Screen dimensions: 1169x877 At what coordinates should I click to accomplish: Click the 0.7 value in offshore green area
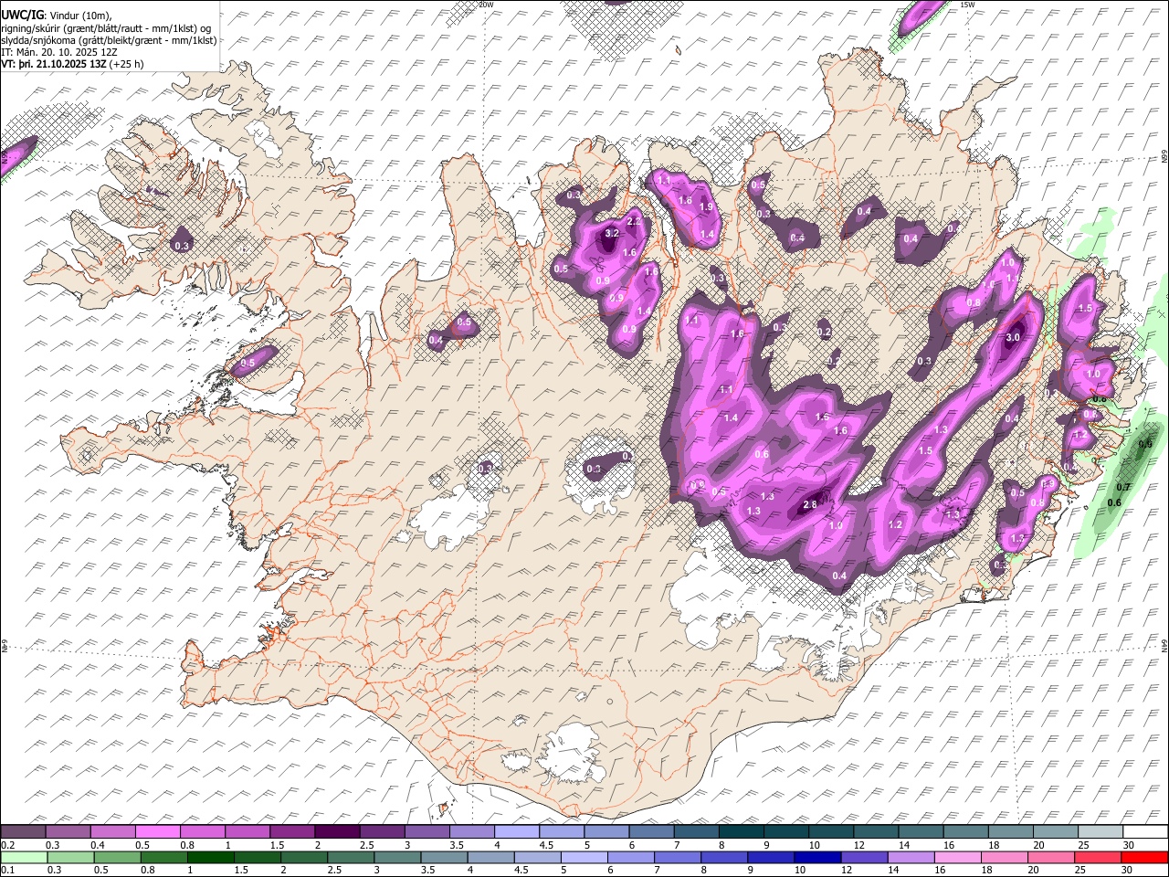1123,487
